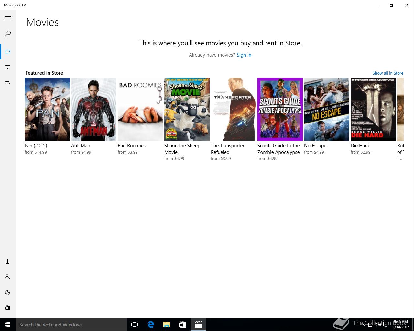Click the 'Featured in Store' heading
414x331 pixels.
coord(44,73)
